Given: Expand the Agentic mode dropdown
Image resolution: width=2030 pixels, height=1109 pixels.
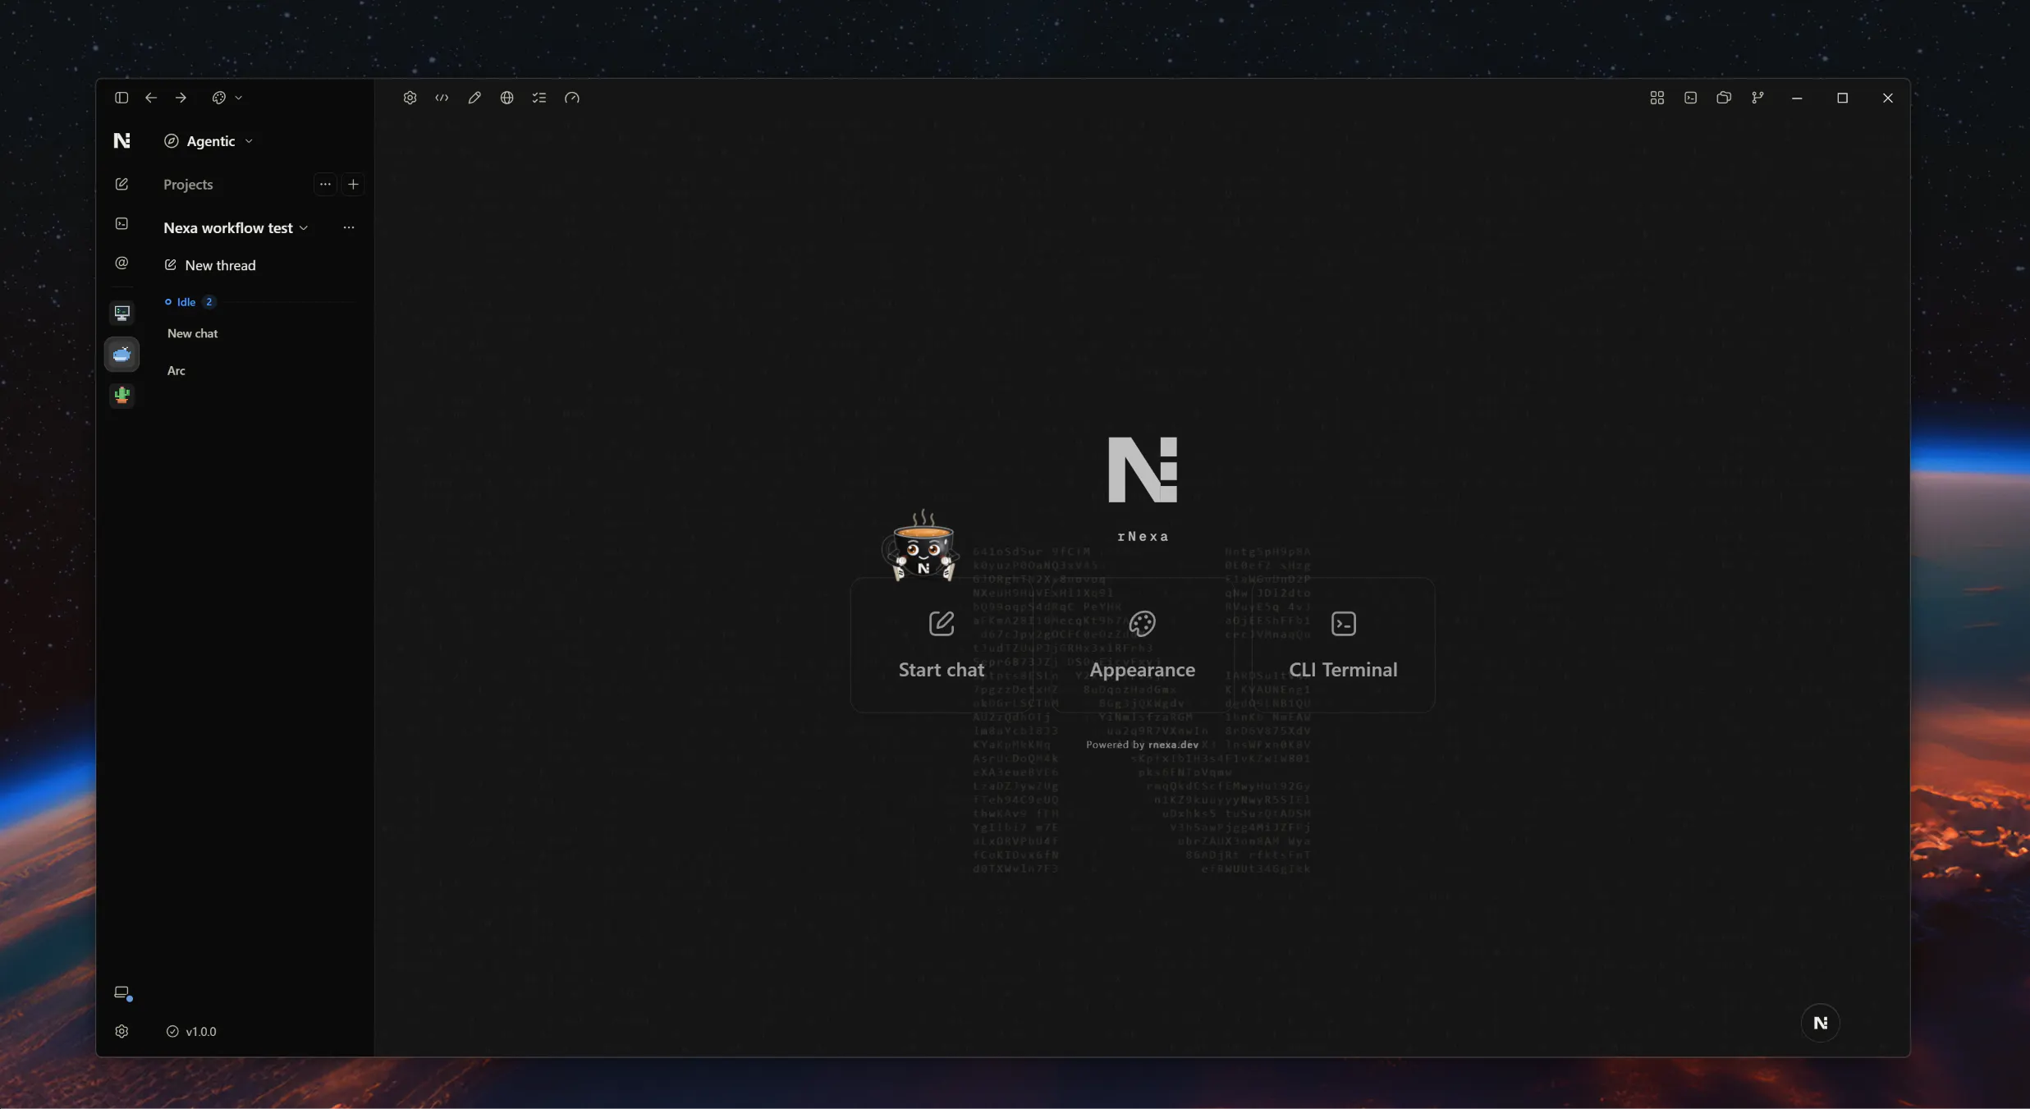Looking at the screenshot, I should click(208, 141).
